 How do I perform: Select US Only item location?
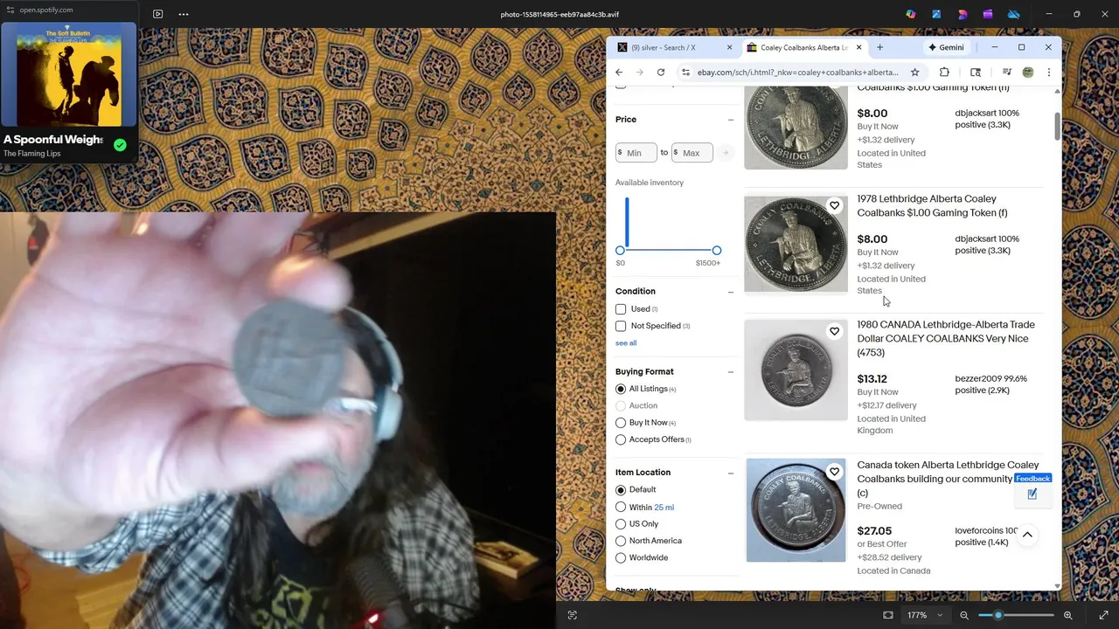click(621, 524)
